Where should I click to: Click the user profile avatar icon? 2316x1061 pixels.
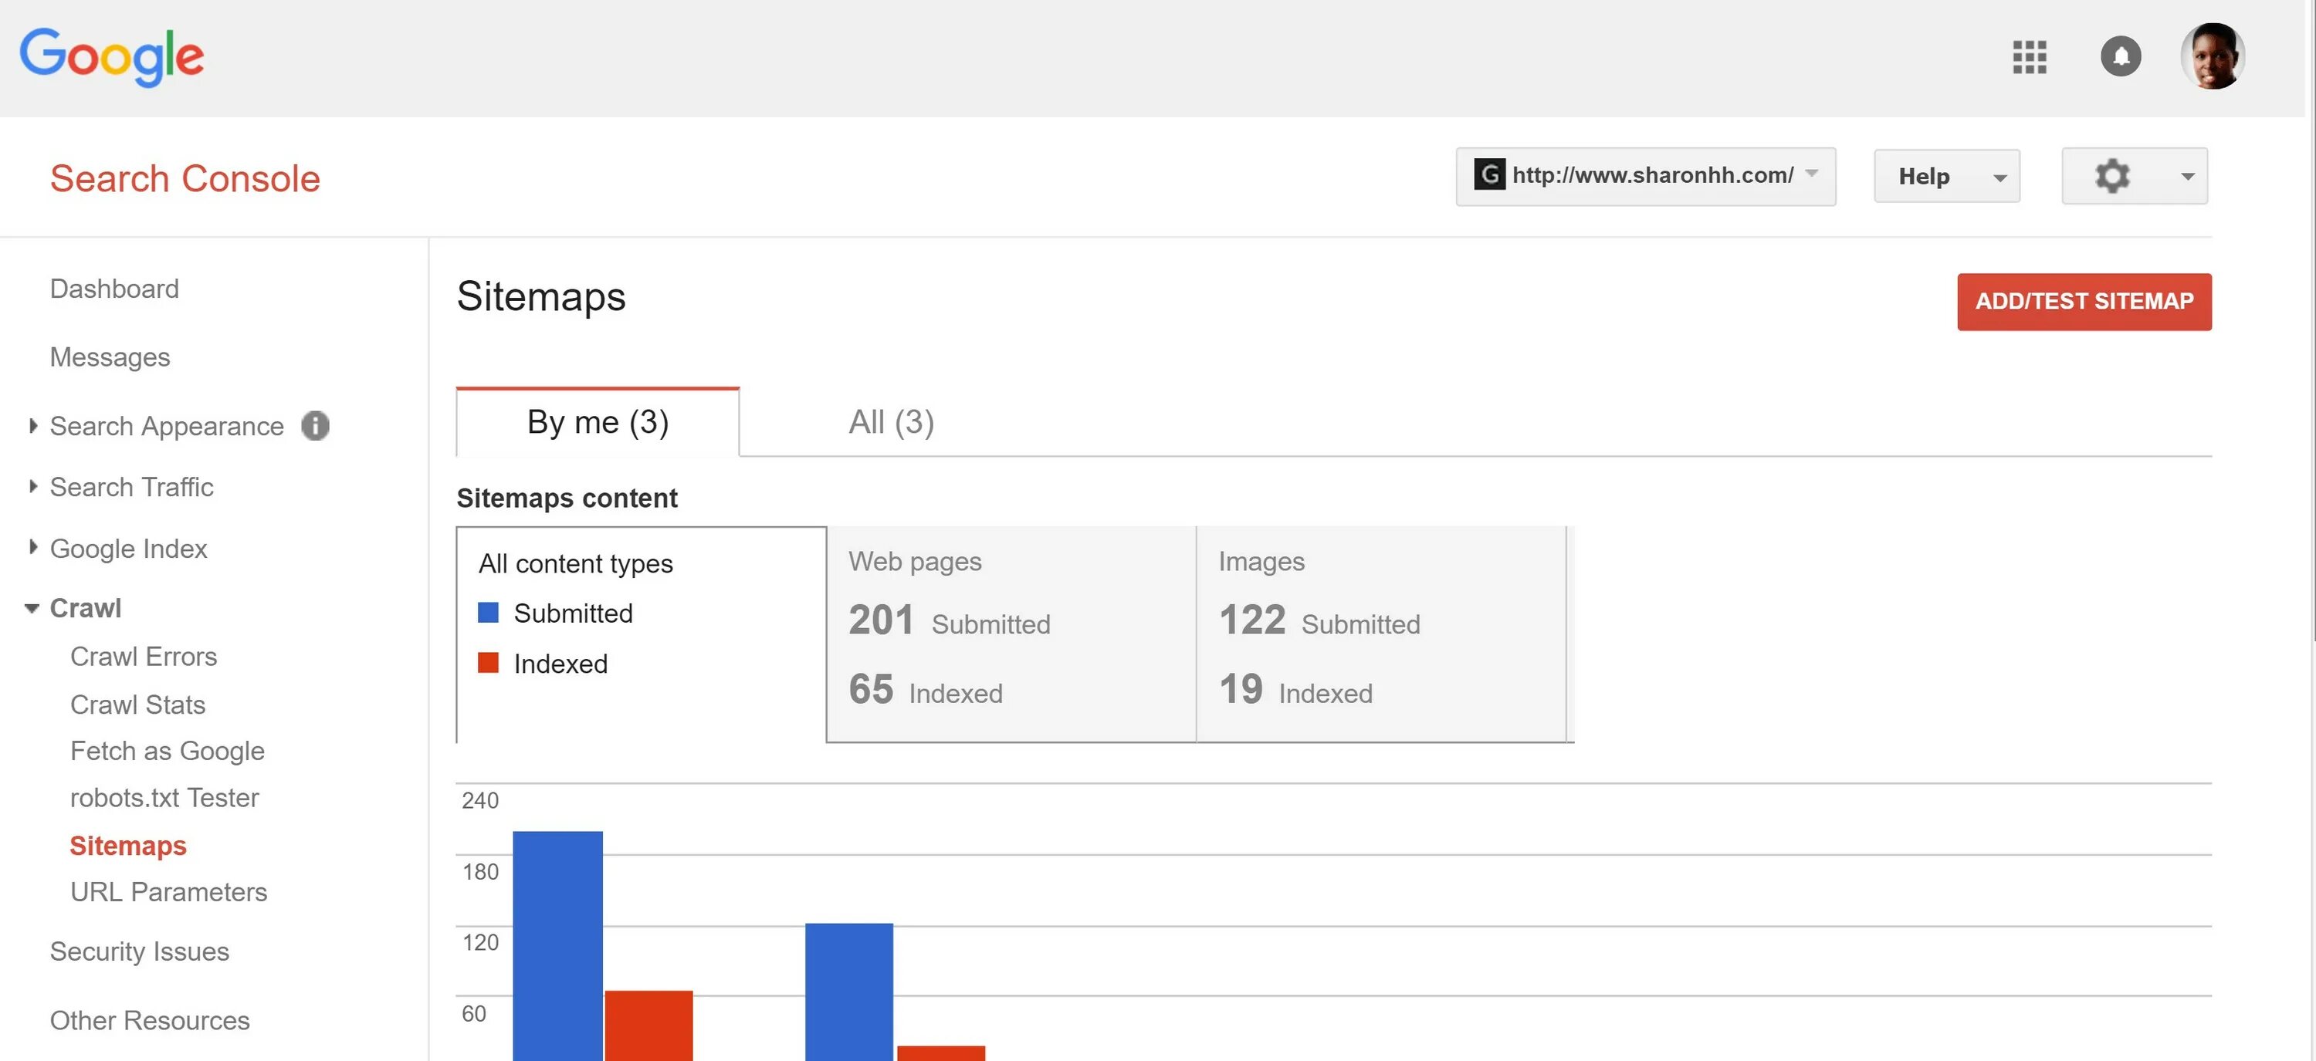pyautogui.click(x=2213, y=55)
